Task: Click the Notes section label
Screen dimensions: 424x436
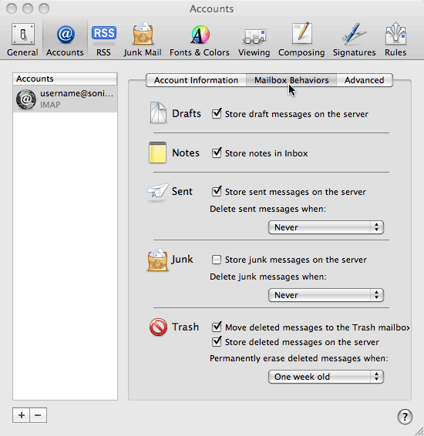Action: tap(186, 153)
